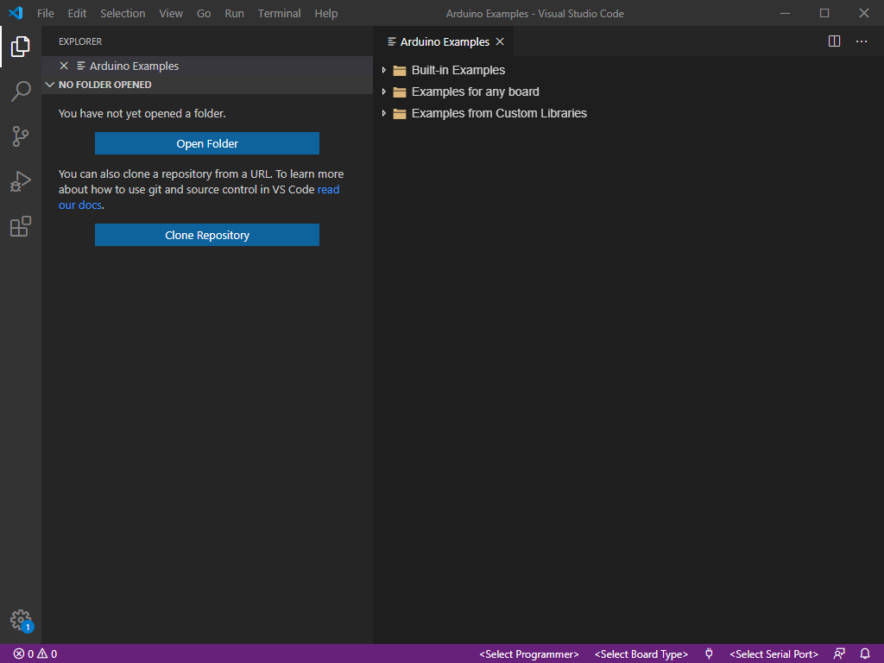Click the Built-in Examples folder icon

coord(400,71)
